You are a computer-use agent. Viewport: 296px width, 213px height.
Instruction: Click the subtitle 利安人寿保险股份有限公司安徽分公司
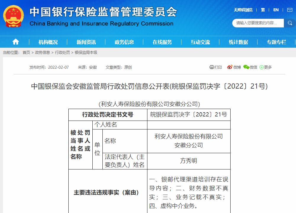(149, 104)
